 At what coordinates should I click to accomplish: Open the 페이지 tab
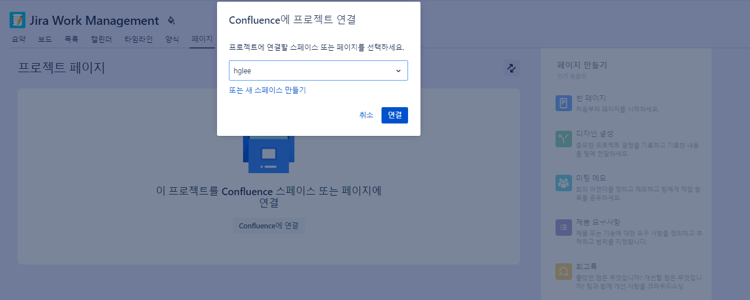[202, 39]
